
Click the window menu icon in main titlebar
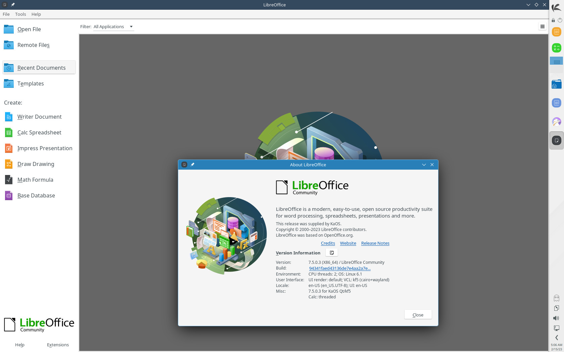coord(5,5)
